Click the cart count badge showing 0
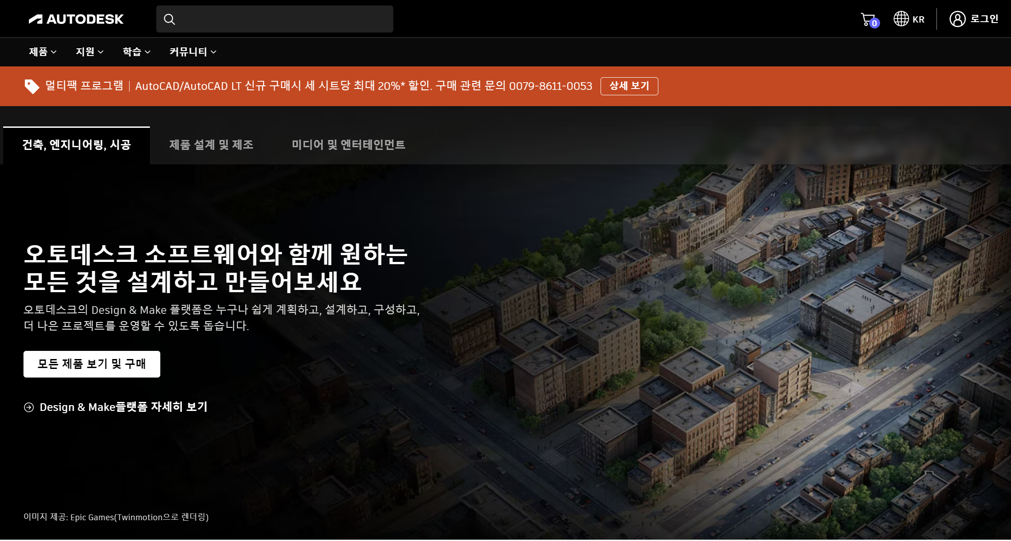Screen dimensions: 1011x541 point(875,23)
